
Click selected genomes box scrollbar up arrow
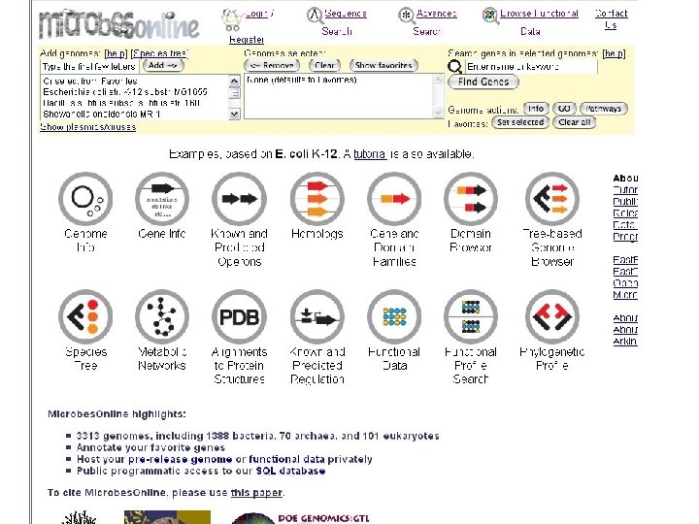438,80
